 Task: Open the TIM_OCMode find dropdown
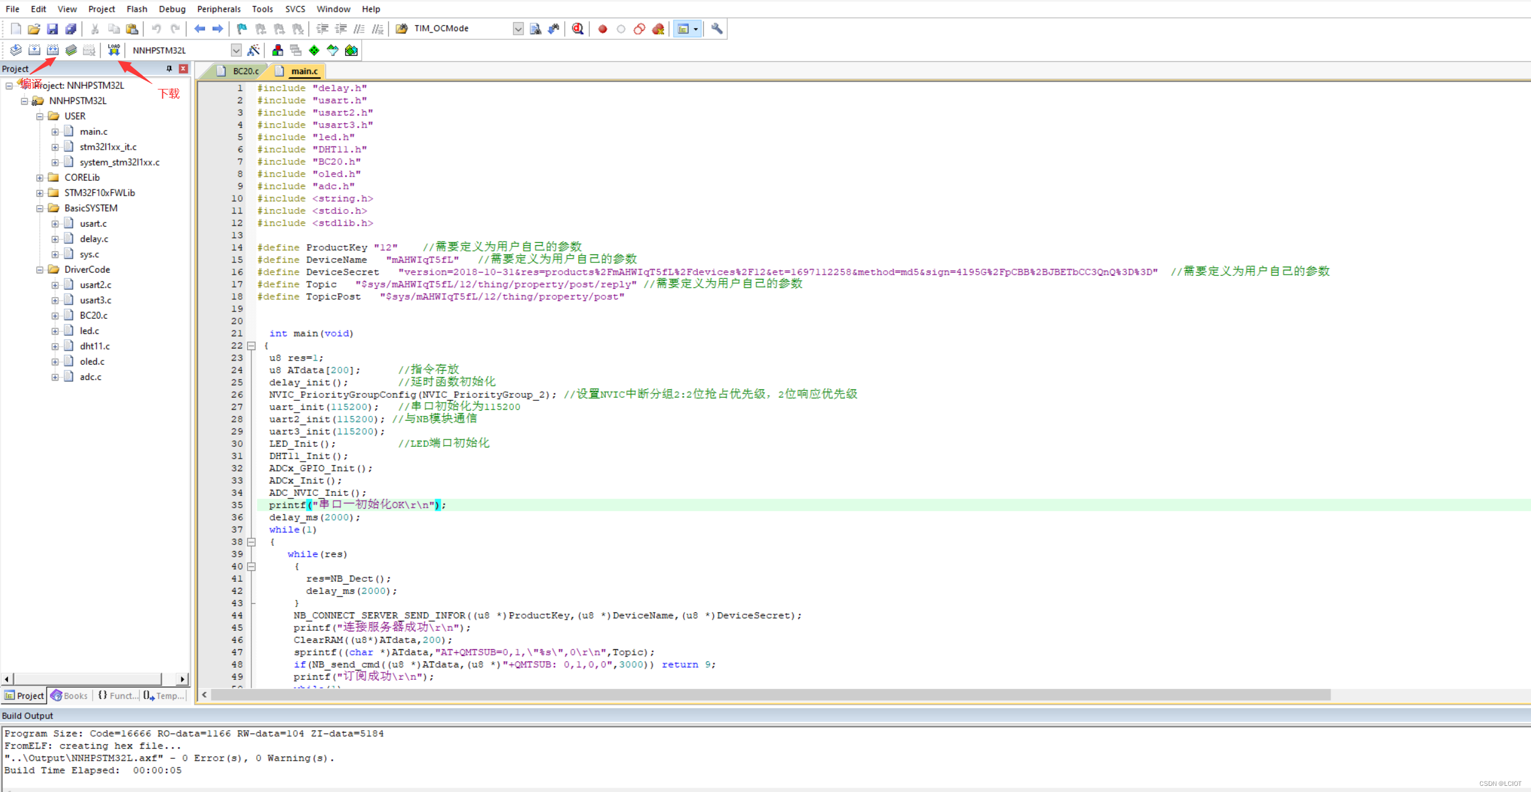(518, 29)
